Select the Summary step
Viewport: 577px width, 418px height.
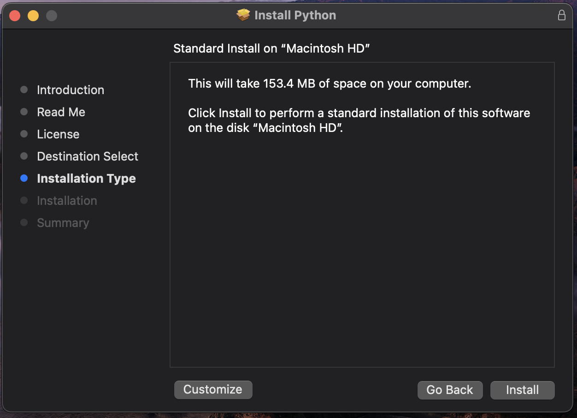63,222
